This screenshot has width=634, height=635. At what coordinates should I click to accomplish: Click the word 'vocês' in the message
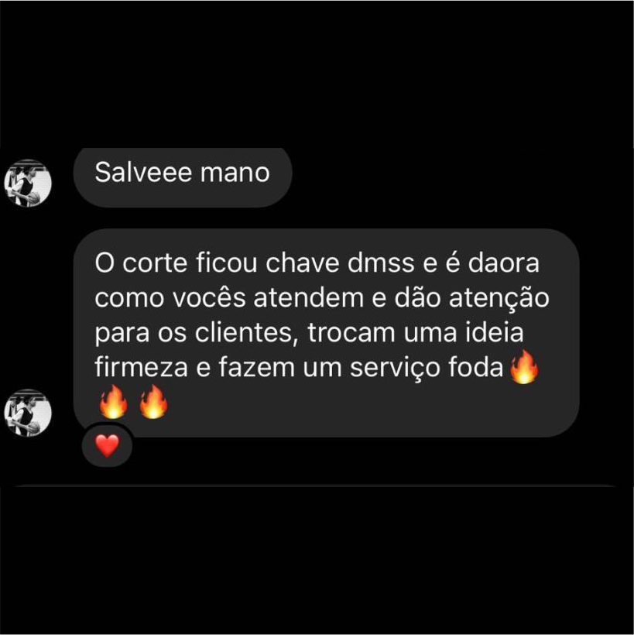209,297
